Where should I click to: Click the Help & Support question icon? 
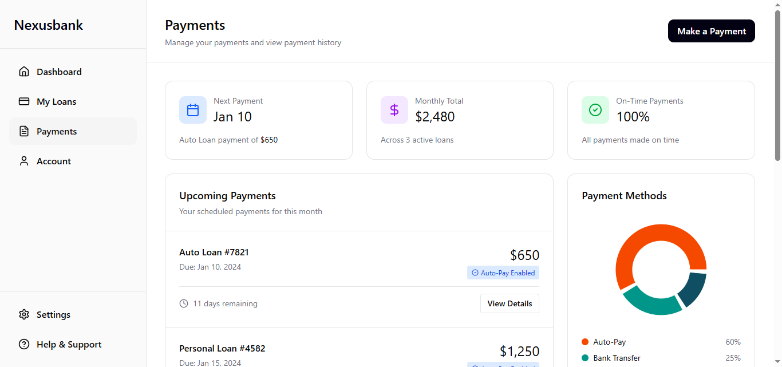point(24,344)
